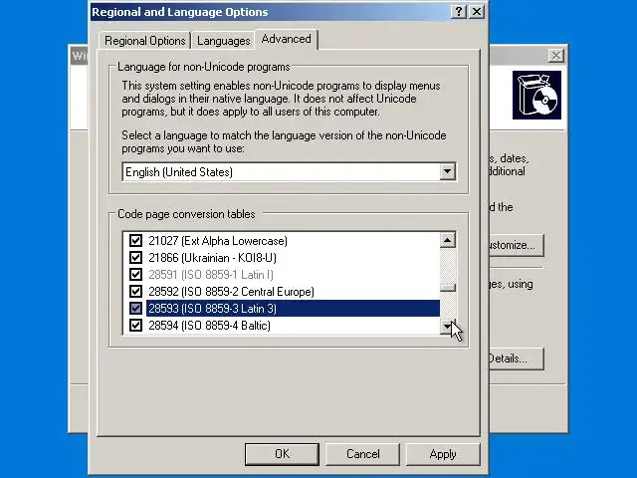
Task: Open the non-Unicode language dropdown arrow
Action: (x=447, y=171)
